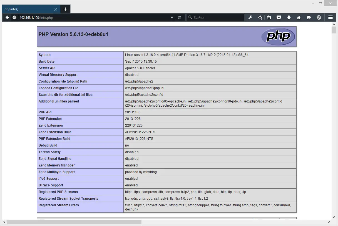Click the Debug Build label
Image resolution: width=338 pixels, height=226 pixels.
click(x=48, y=145)
